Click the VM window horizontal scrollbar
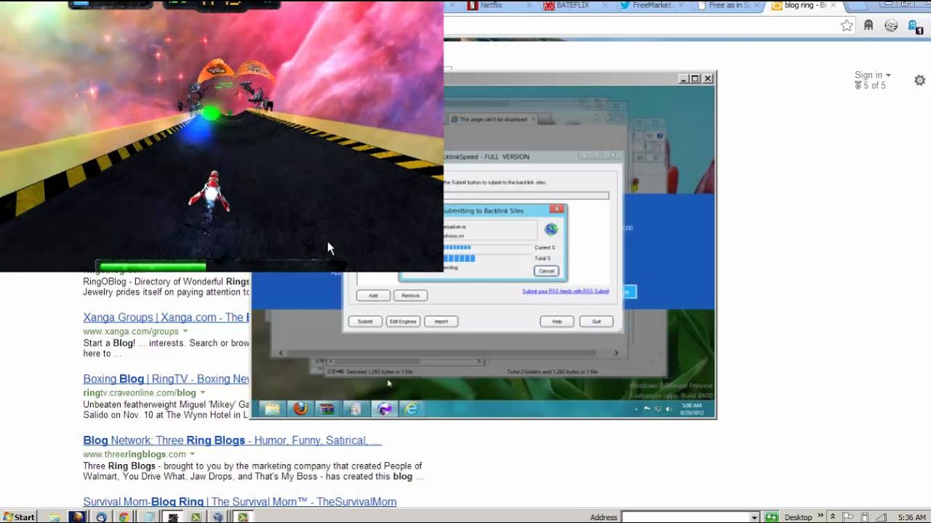931x523 pixels. pyautogui.click(x=449, y=353)
